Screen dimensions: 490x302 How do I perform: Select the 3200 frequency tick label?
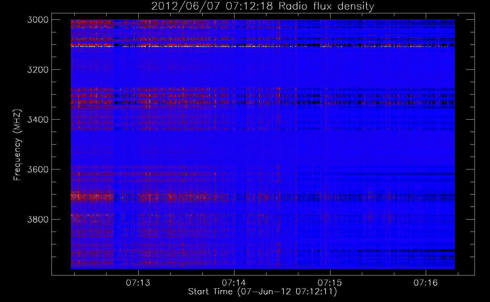[38, 70]
